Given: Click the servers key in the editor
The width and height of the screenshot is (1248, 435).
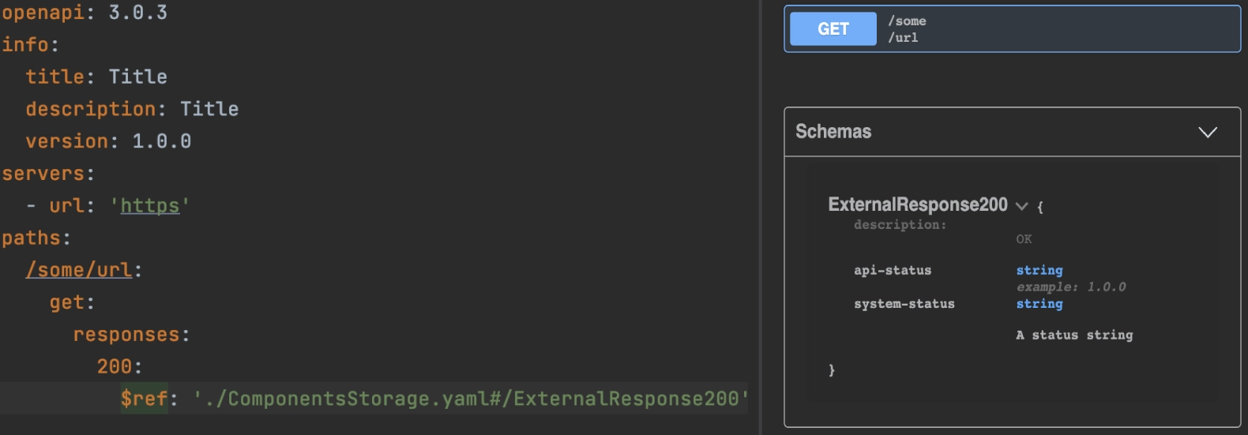Looking at the screenshot, I should point(43,174).
